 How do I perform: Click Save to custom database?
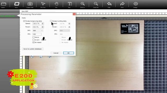point(33,49)
